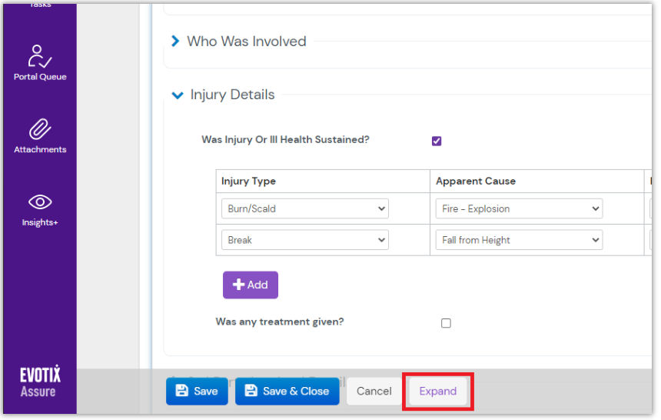Viewport: 661px width, 420px height.
Task: Click the Apparent Cause column header
Action: pos(476,181)
